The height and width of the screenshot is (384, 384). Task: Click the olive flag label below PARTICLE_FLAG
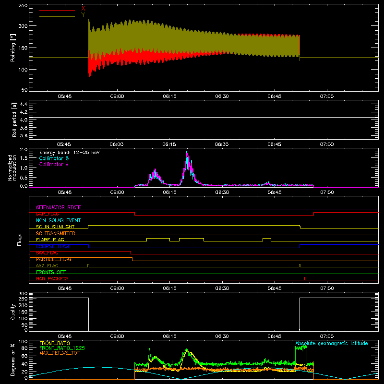tap(47, 265)
